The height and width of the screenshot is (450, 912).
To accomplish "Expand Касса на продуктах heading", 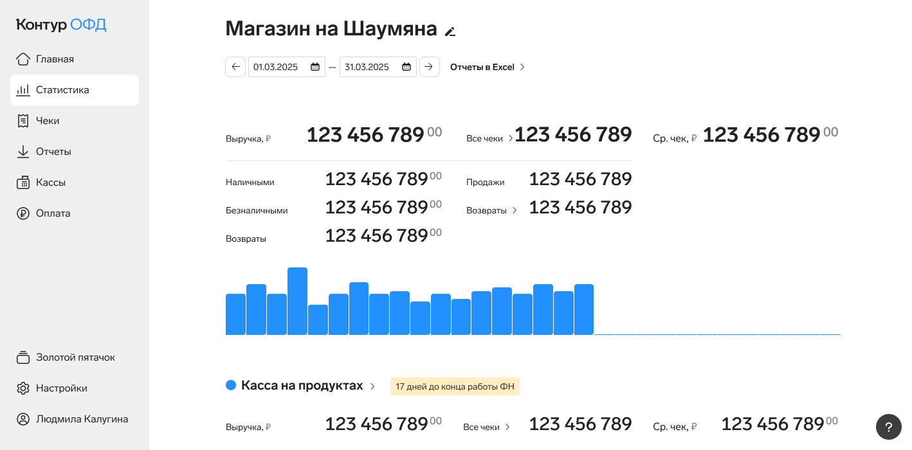I will pyautogui.click(x=307, y=386).
